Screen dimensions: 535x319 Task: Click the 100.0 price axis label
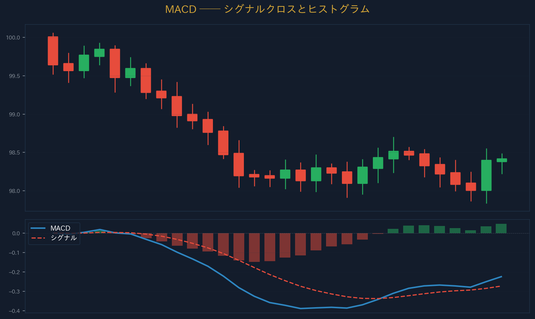(13, 38)
